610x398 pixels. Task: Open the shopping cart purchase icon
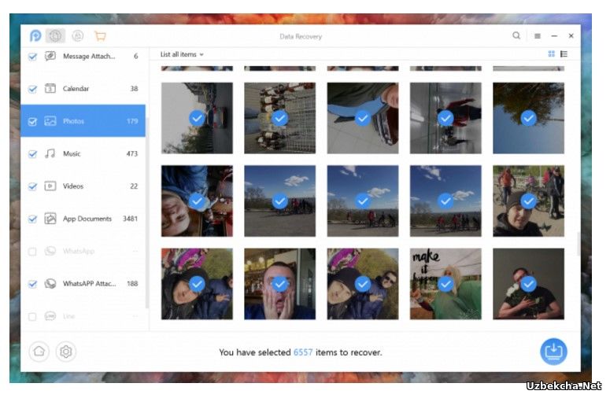pyautogui.click(x=101, y=36)
